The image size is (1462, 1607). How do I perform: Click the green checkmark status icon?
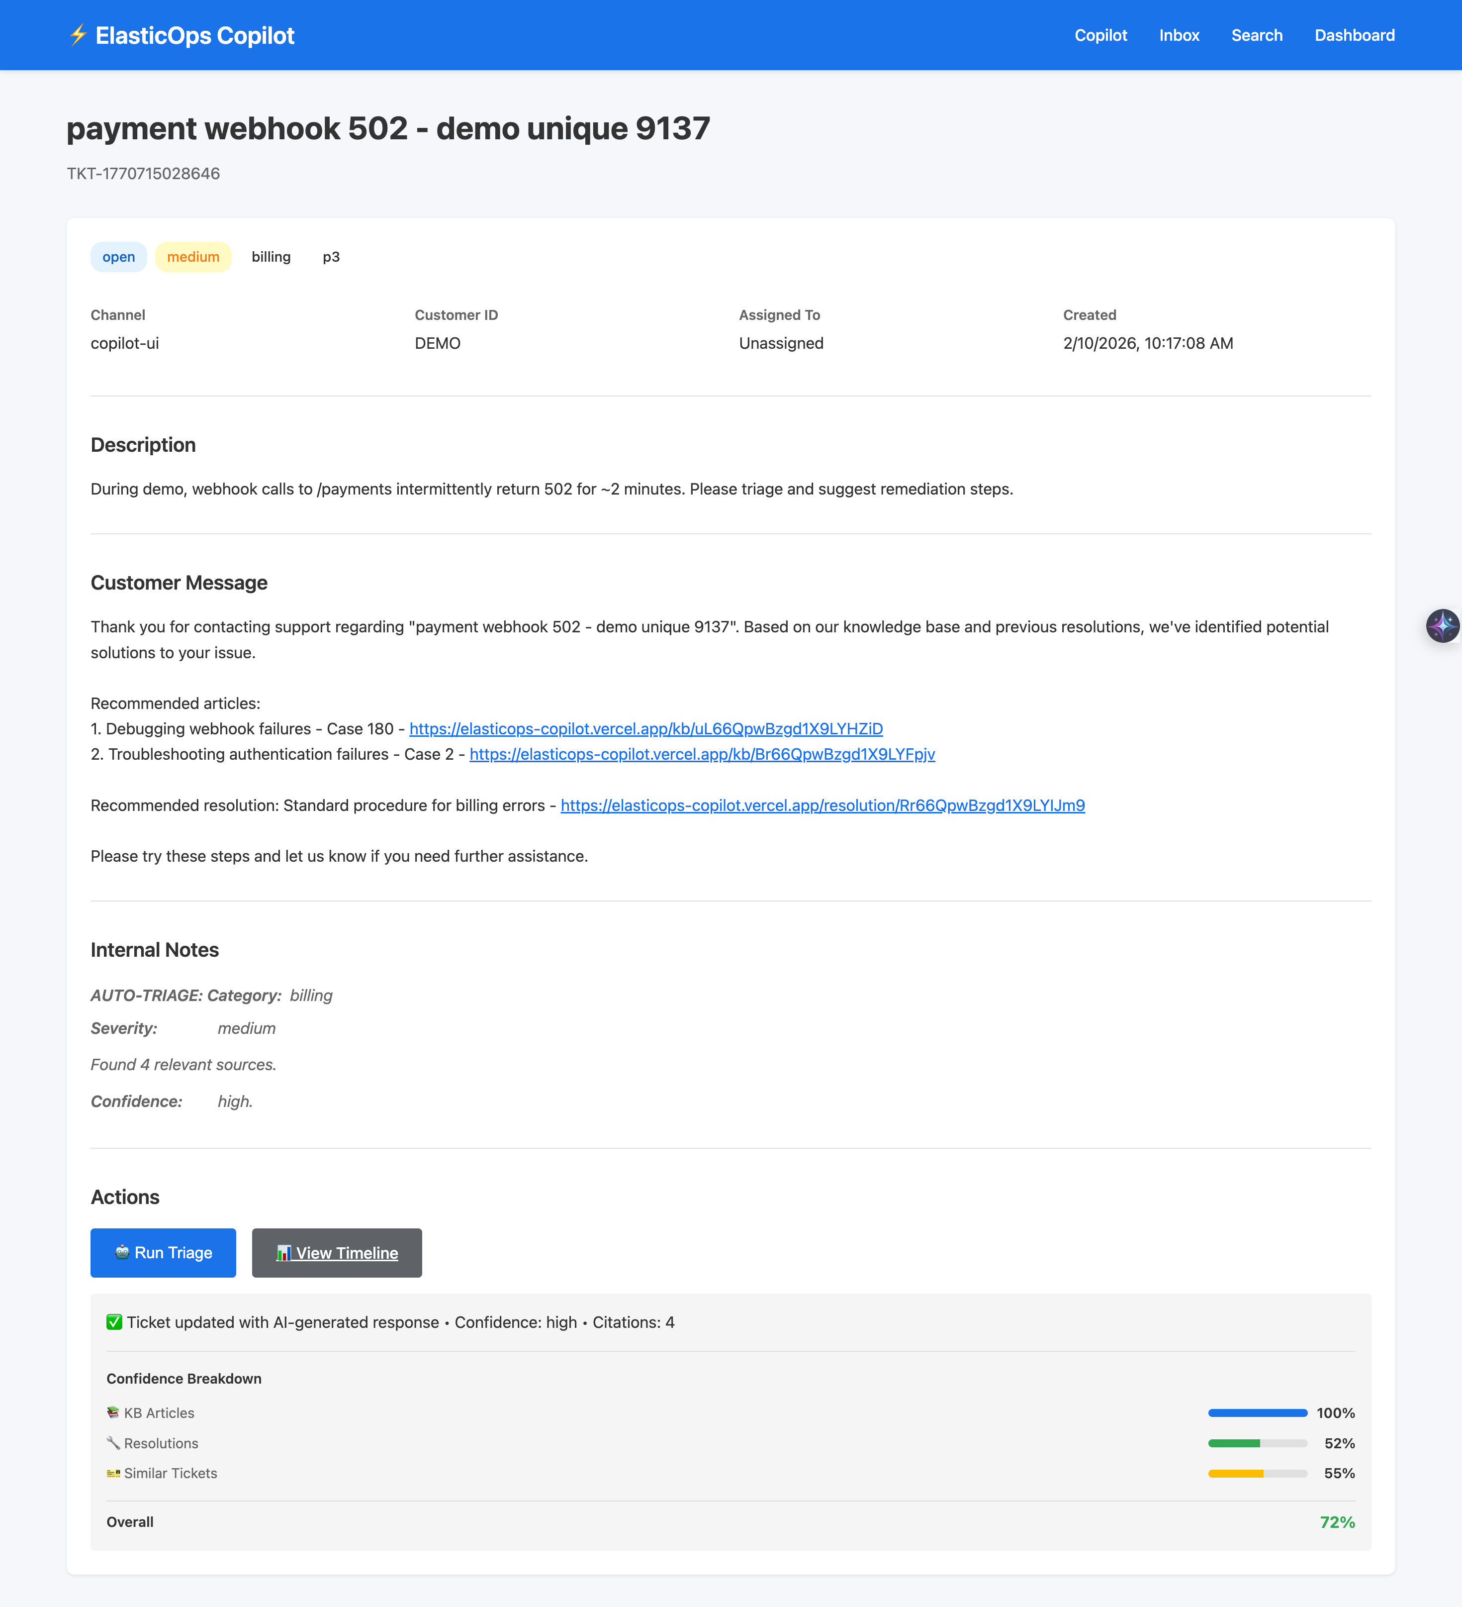point(114,1322)
